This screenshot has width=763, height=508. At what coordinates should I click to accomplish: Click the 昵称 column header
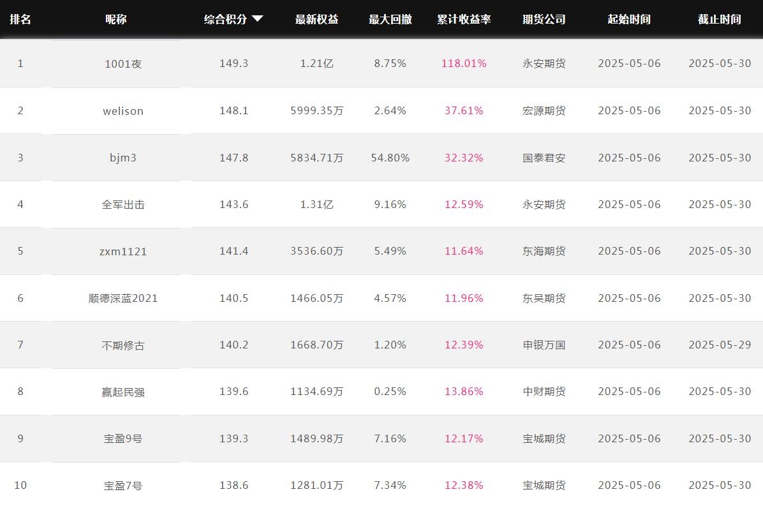[x=116, y=19]
